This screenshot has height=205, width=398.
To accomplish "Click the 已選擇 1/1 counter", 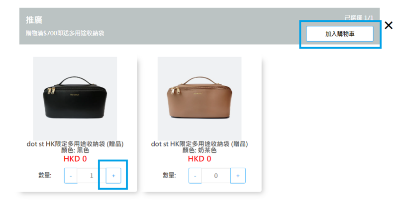I will click(359, 18).
